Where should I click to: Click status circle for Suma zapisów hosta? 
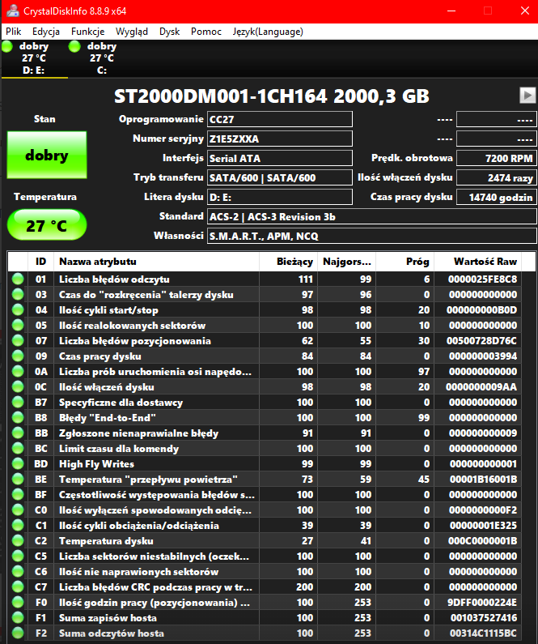(x=18, y=618)
